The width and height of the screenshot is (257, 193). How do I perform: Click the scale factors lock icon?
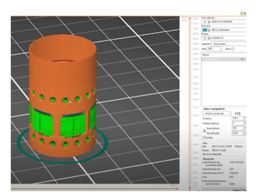[205, 131]
